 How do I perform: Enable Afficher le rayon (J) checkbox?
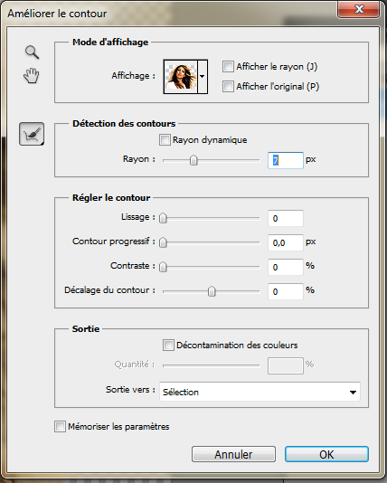(x=228, y=67)
